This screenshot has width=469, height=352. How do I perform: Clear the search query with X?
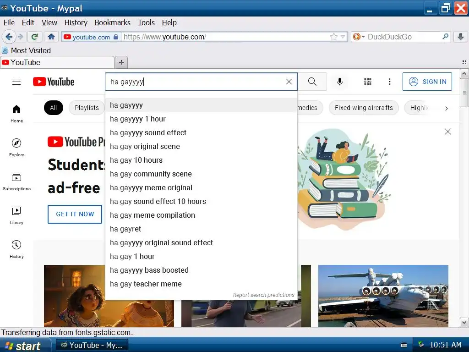[x=289, y=82]
